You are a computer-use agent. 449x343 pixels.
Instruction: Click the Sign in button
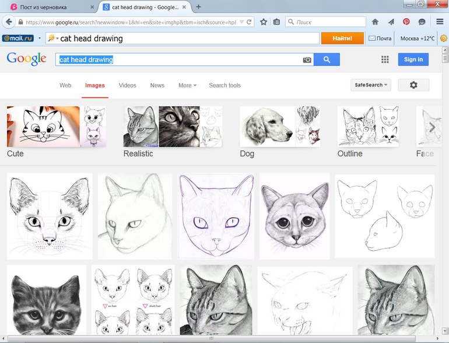click(x=413, y=60)
